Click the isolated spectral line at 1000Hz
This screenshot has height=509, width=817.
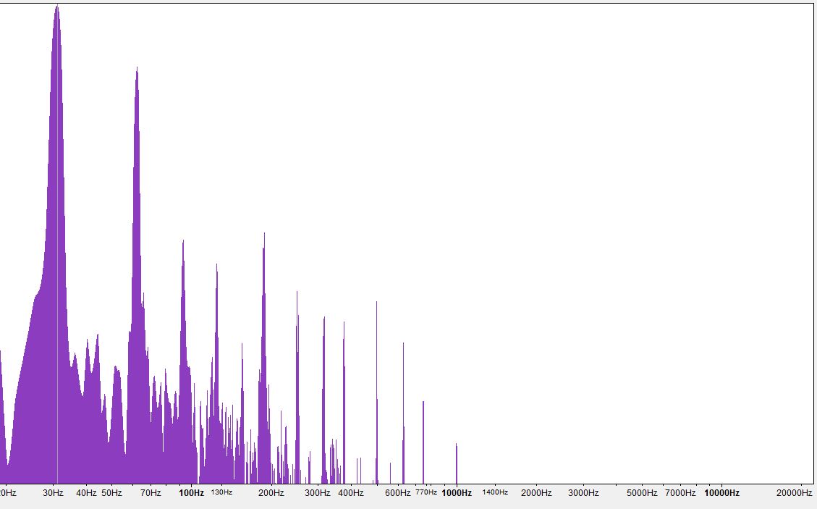point(457,463)
